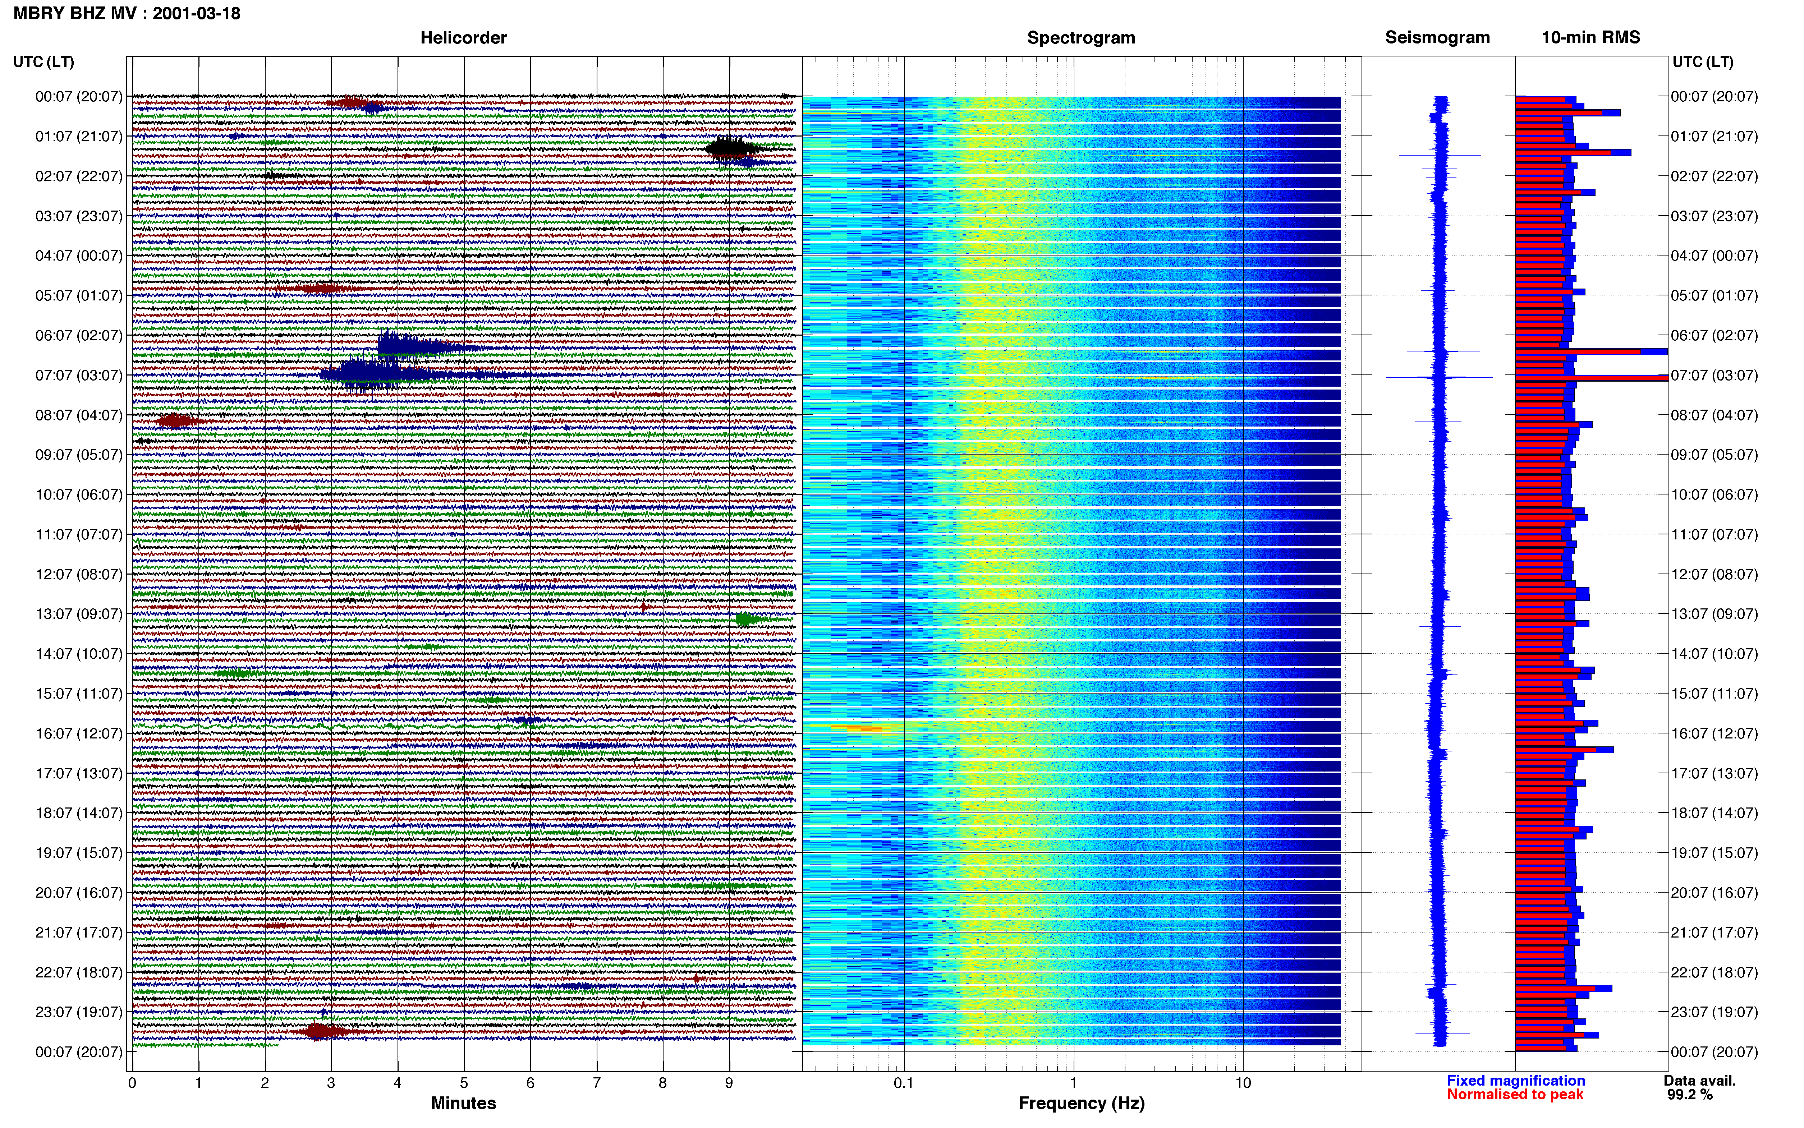Click right-axis time label '11:07 (07:07)'
Image resolution: width=1804 pixels, height=1128 pixels.
(x=1715, y=534)
